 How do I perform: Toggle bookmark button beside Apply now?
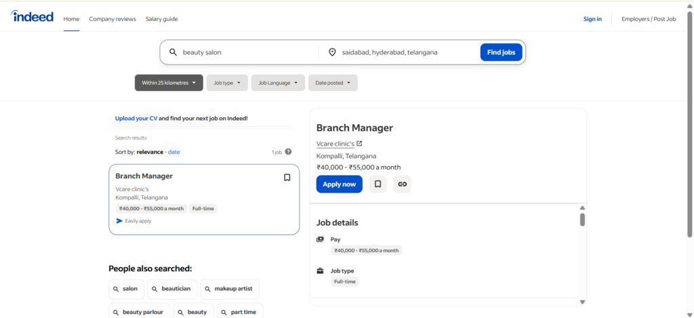(x=378, y=184)
